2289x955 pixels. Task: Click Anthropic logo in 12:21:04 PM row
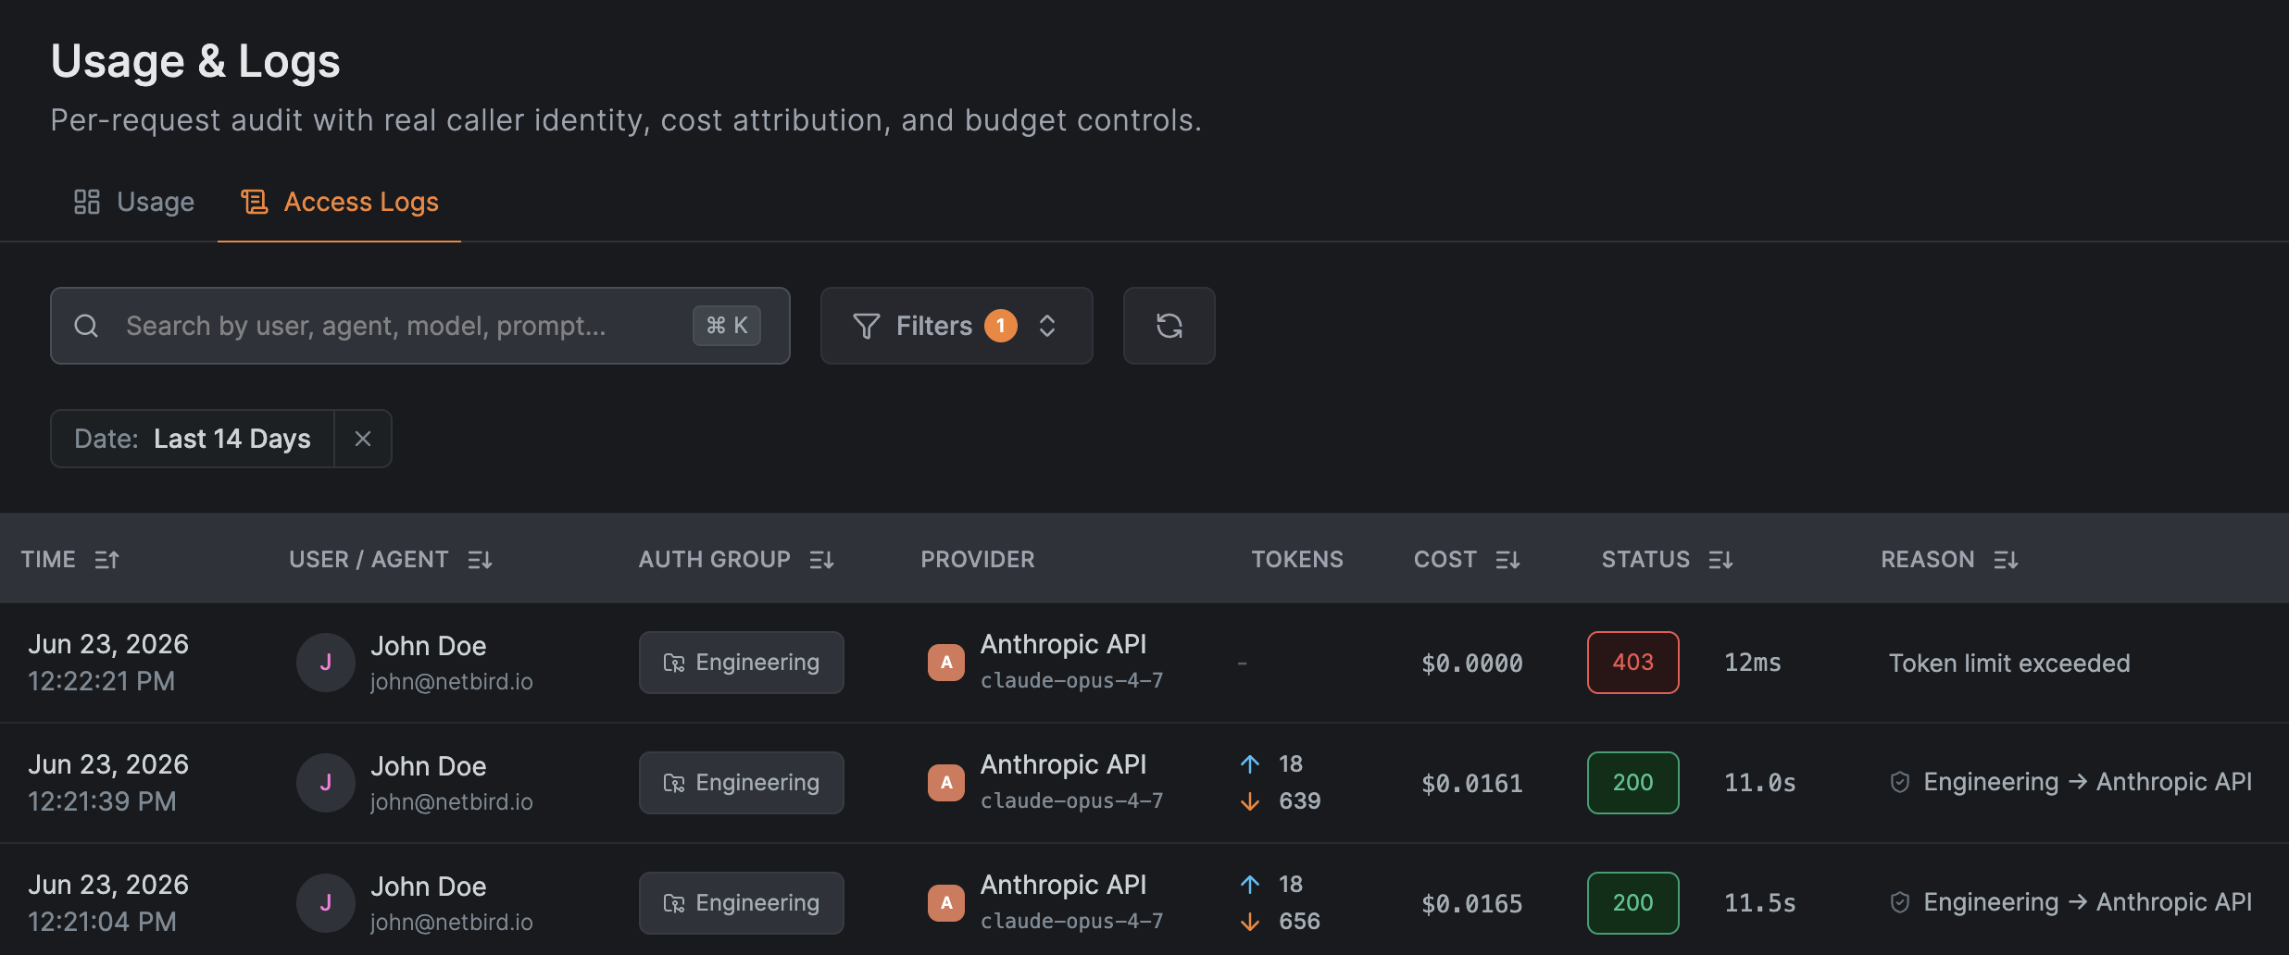click(x=946, y=903)
